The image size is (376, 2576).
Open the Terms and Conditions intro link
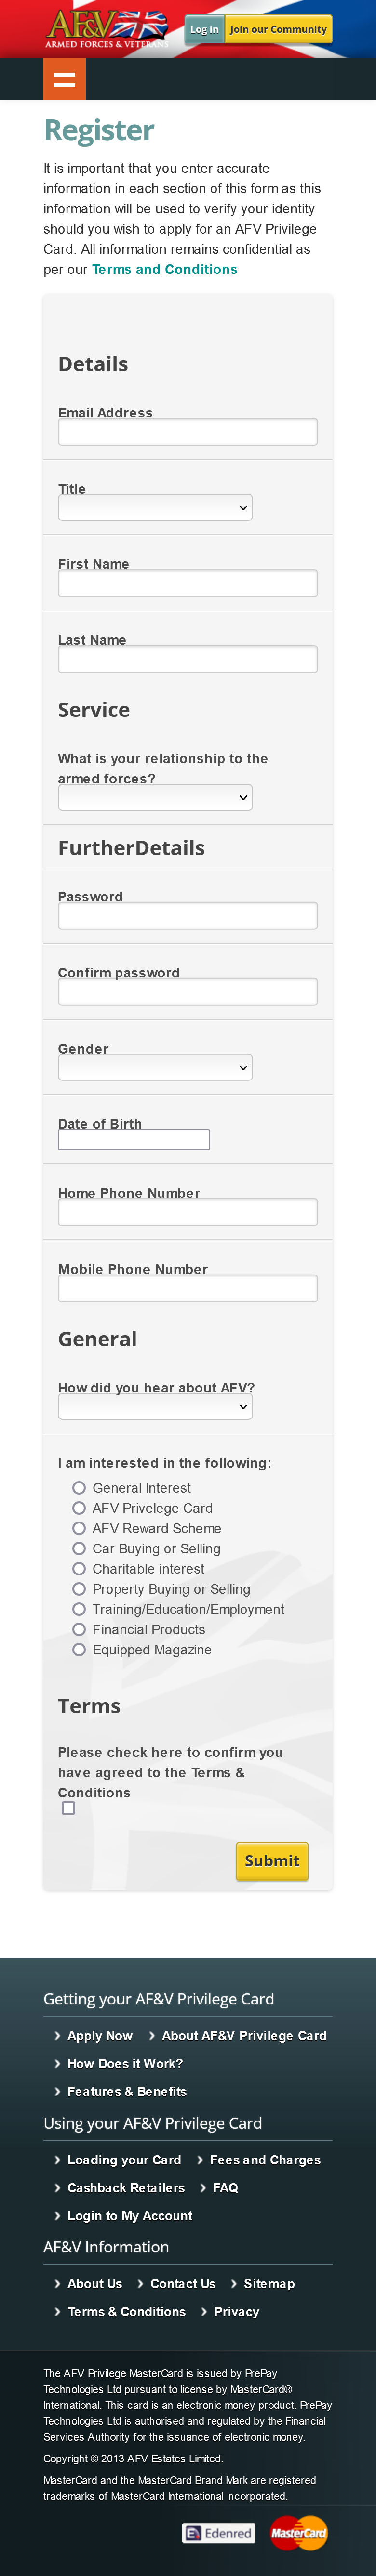164,270
